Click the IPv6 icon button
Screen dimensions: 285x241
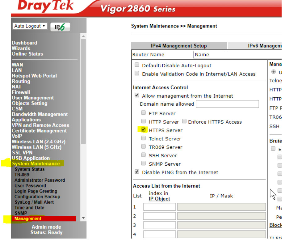(60, 27)
